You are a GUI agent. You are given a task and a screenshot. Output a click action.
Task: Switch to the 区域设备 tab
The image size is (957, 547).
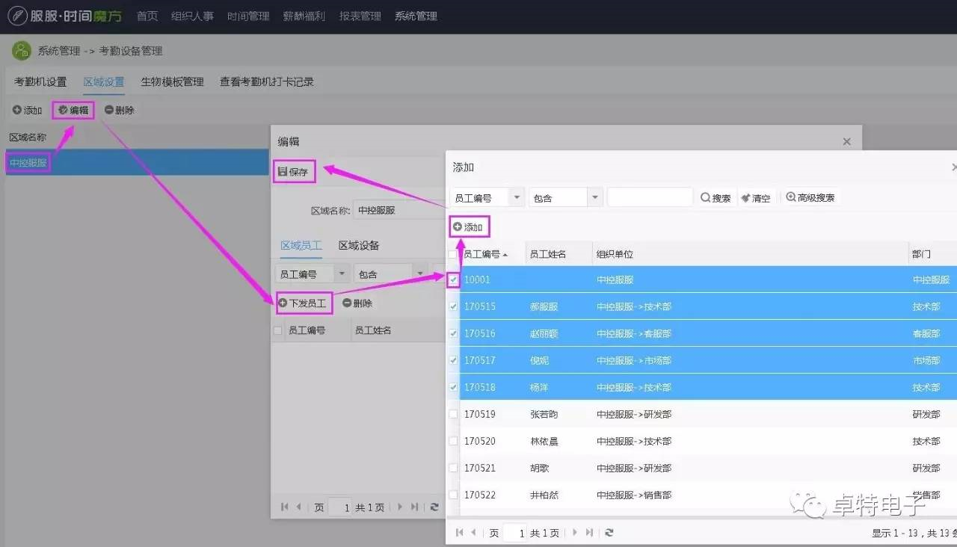coord(359,245)
